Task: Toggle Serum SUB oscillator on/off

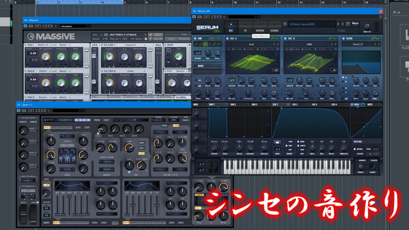Action: pos(195,38)
